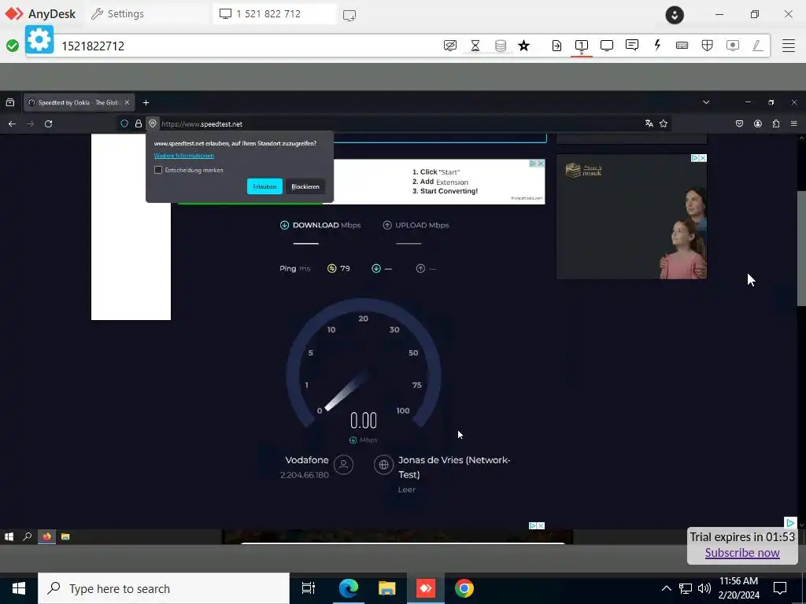This screenshot has height=604, width=806.
Task: Click the database stack icon in AnyDesk toolbar
Action: (x=500, y=46)
